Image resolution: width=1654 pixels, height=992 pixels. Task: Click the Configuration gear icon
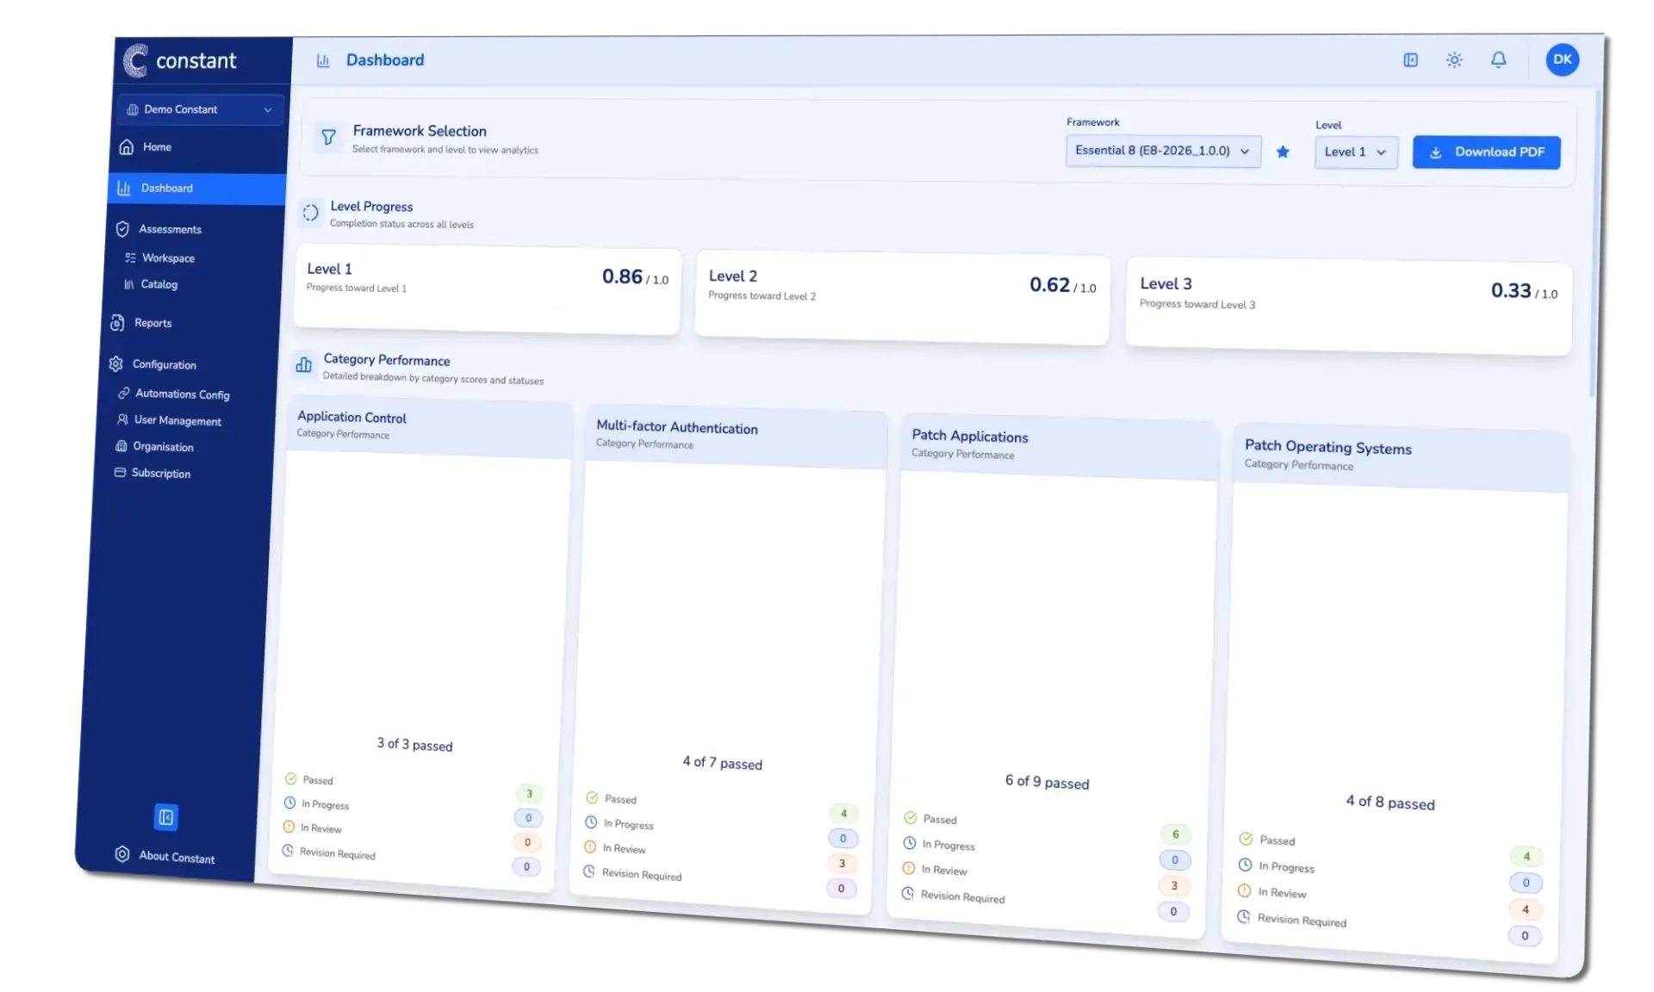[116, 363]
